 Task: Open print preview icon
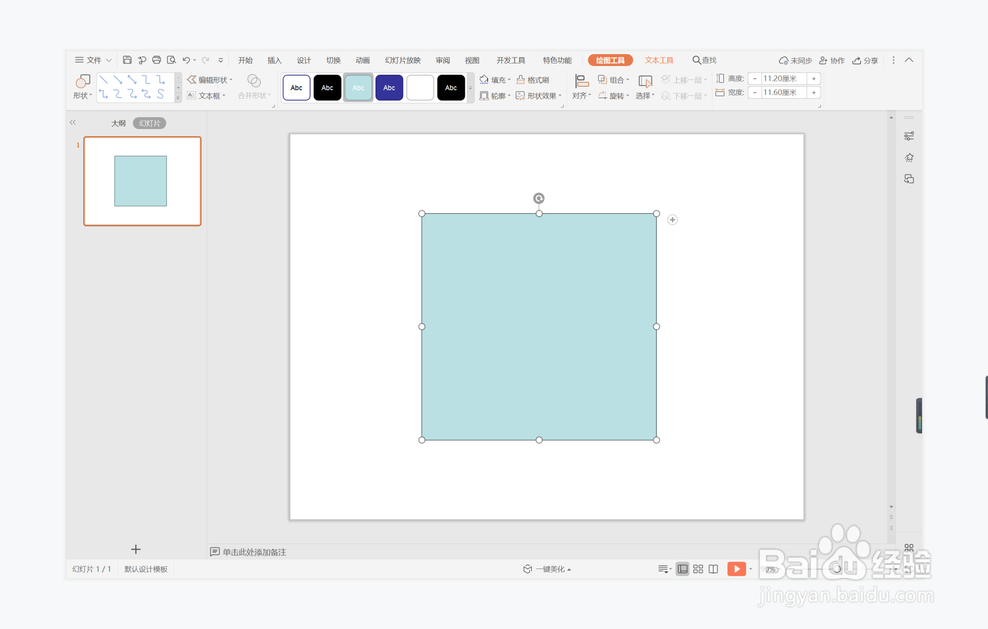tap(171, 60)
